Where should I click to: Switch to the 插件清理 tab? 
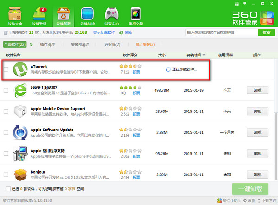(x=47, y=44)
